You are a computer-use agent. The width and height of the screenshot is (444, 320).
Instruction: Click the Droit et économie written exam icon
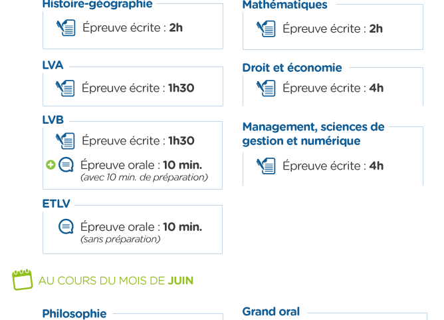[266, 88]
